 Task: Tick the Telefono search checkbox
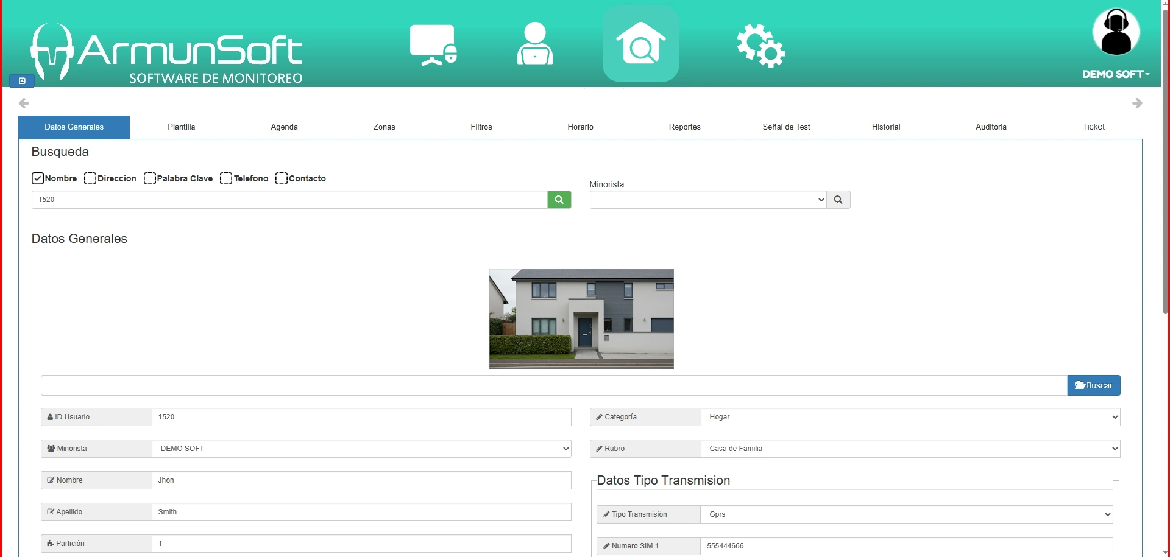226,178
